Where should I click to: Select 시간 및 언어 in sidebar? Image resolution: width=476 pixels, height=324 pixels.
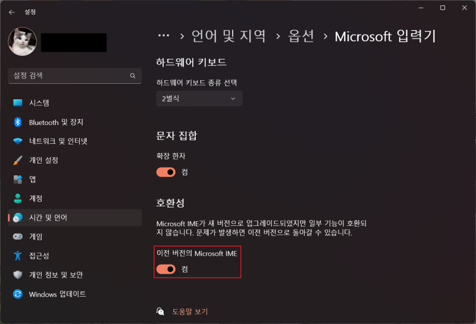pyautogui.click(x=75, y=218)
